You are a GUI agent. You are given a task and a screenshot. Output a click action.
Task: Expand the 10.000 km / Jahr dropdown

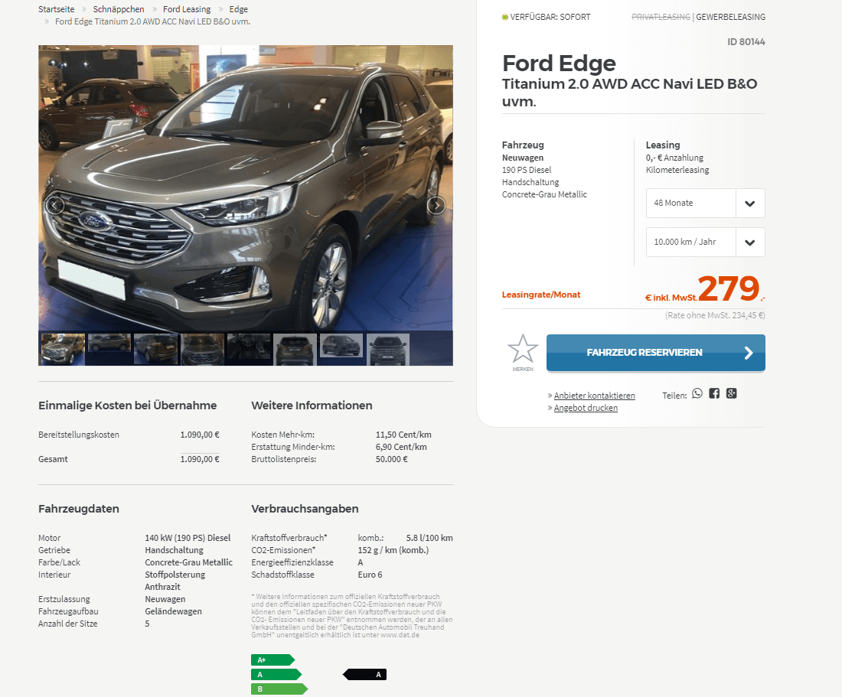coord(705,242)
